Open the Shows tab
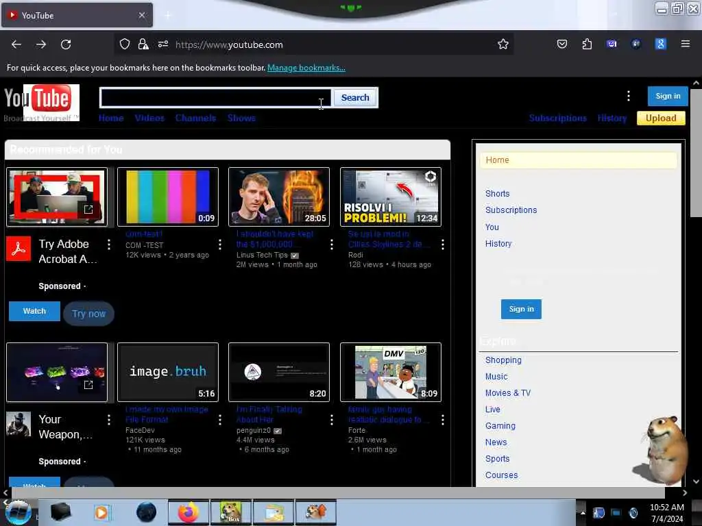The width and height of the screenshot is (702, 526). tap(241, 118)
